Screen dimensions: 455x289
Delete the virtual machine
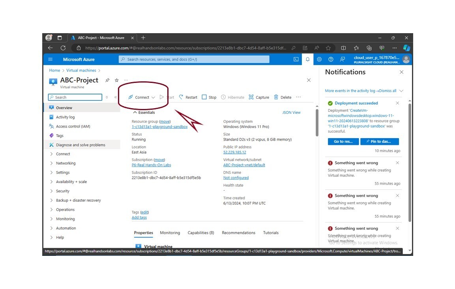(283, 97)
